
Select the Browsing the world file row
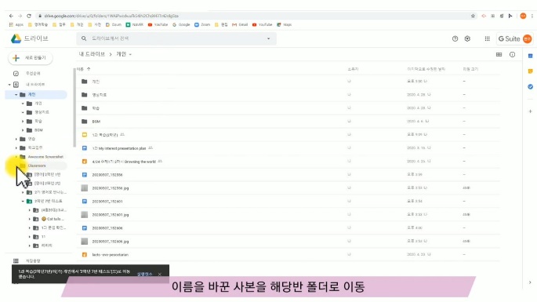point(288,162)
